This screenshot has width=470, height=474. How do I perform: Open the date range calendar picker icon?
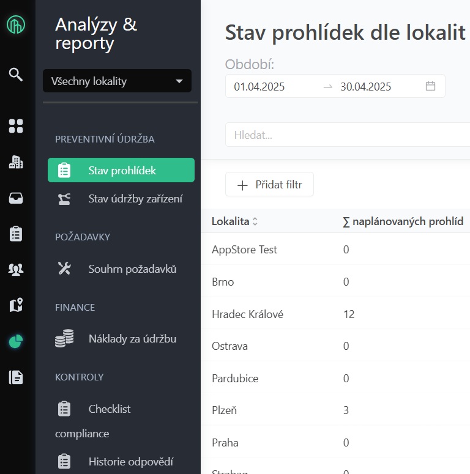[430, 86]
